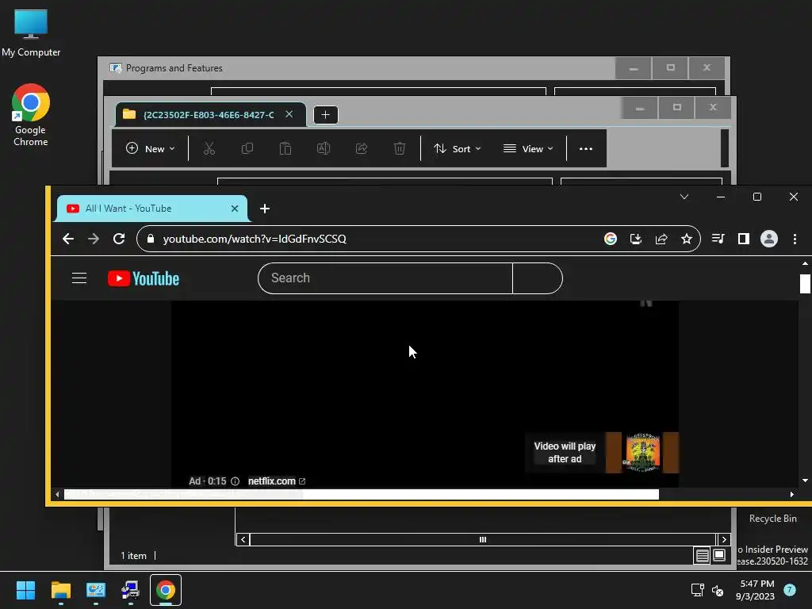Screen dimensions: 812x609
Task: Open Chrome three-dot menu
Action: coord(795,239)
